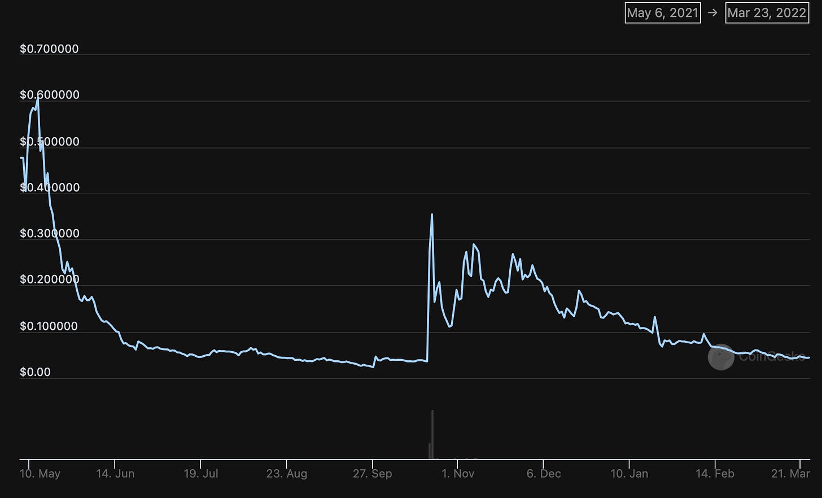Viewport: 822px width, 498px height.
Task: Open the start date field May 6, 2021
Action: 663,12
